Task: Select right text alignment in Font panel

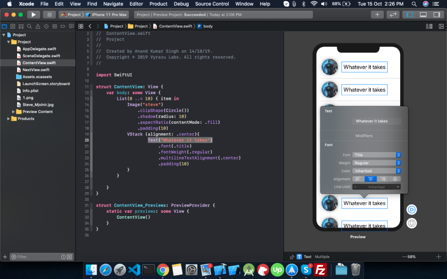Action: (383, 179)
